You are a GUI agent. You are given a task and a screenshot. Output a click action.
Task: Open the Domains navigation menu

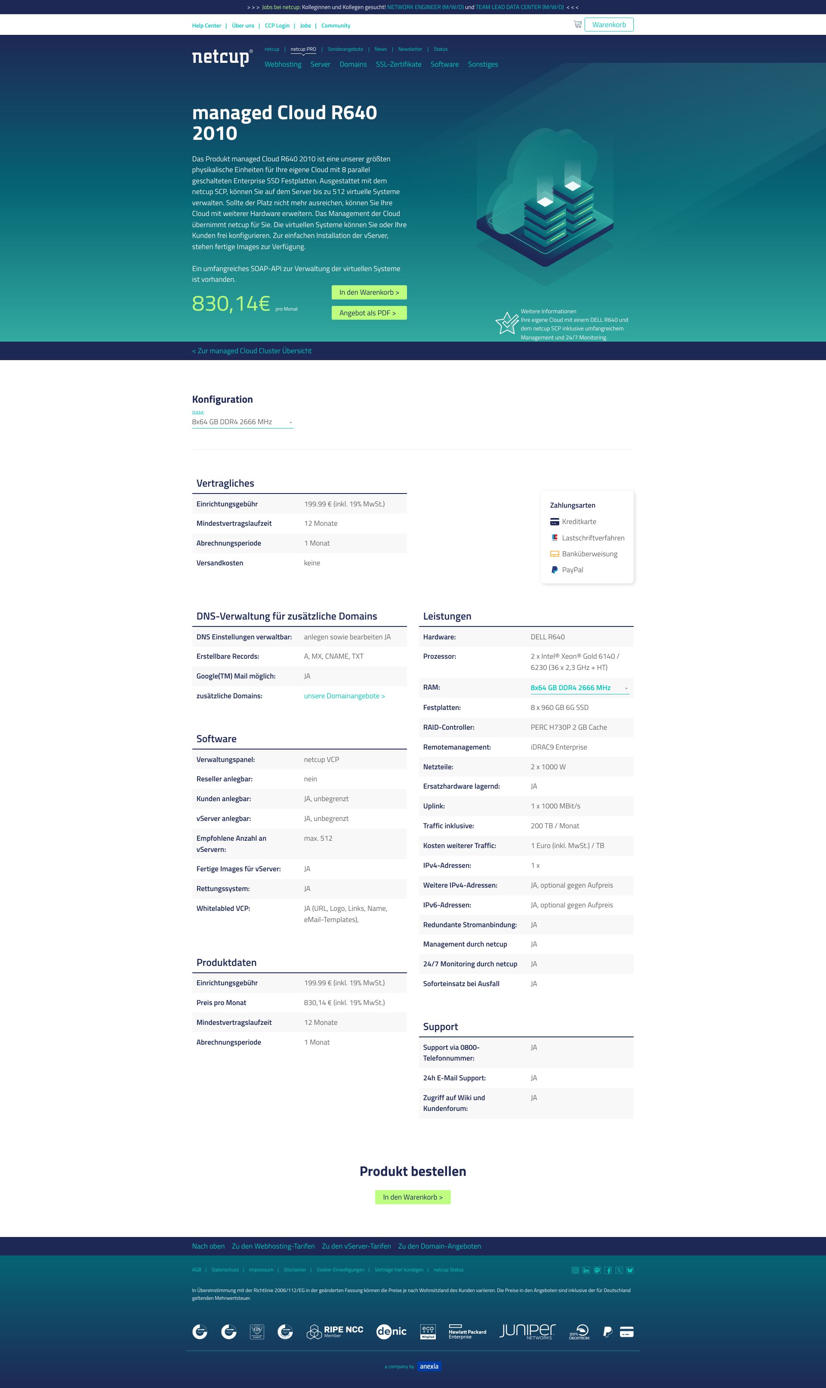click(x=353, y=65)
